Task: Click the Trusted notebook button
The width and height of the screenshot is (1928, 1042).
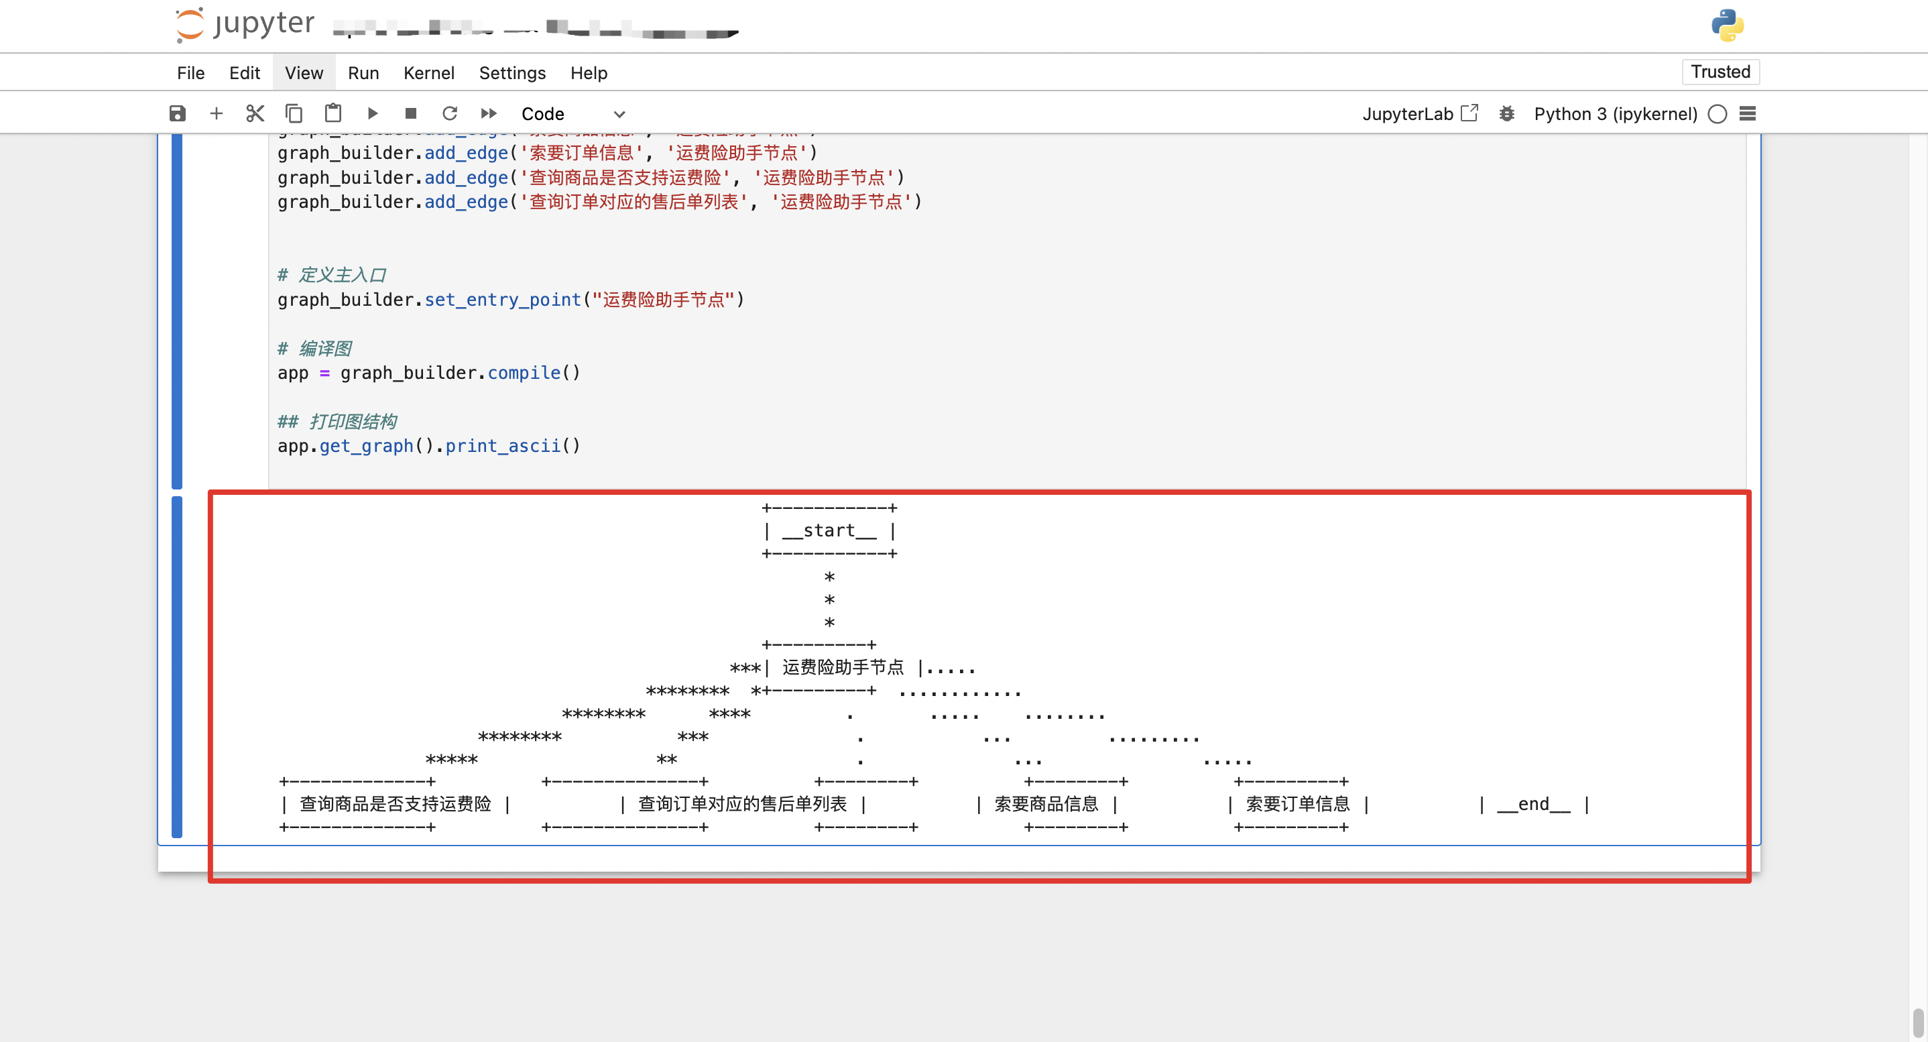Action: 1721,72
